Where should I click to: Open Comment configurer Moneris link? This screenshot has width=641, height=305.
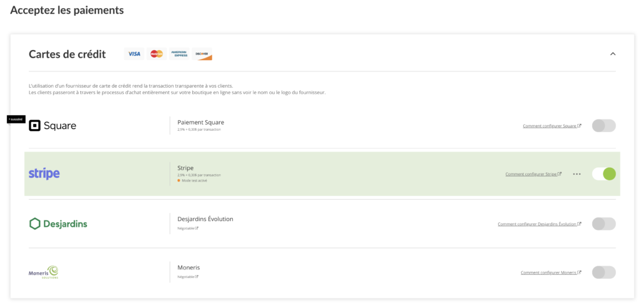548,272
